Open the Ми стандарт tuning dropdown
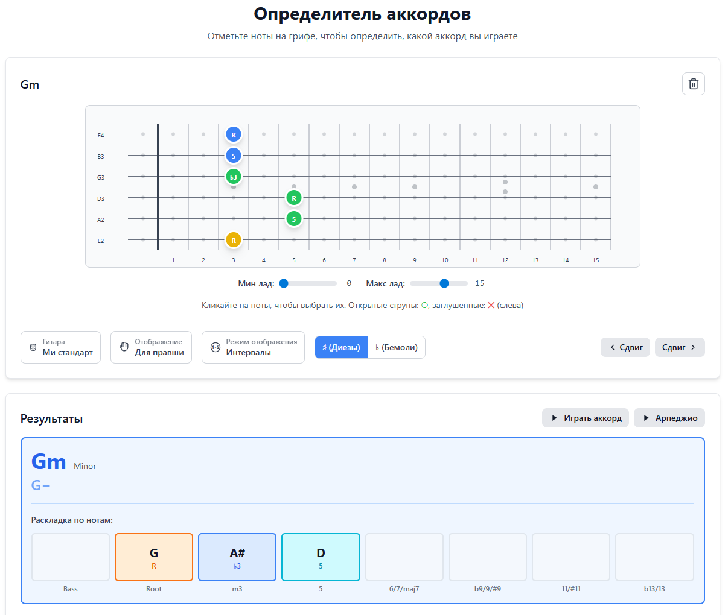Image resolution: width=728 pixels, height=615 pixels. (60, 347)
